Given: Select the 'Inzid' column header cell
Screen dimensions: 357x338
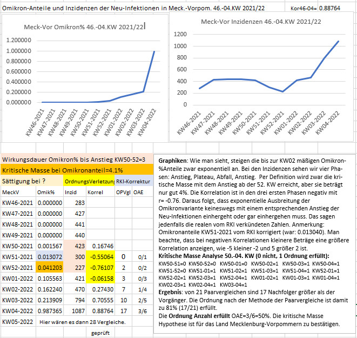Looking at the screenshot, I should pos(75,192).
